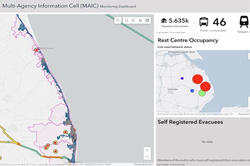Zoom in on the flood map
Image resolution: width=250 pixels, height=166 pixels.
click(147, 150)
